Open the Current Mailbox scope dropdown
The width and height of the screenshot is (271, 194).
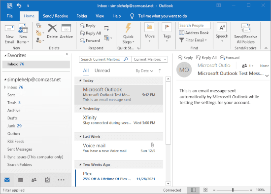[x=150, y=59]
